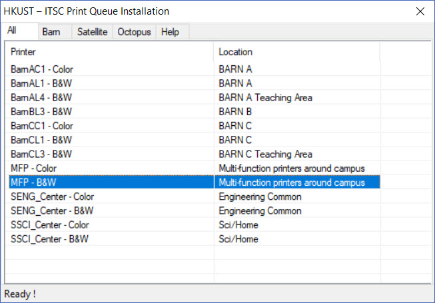The width and height of the screenshot is (435, 303).
Task: Select BarnCC1 - Color printer row
Action: (x=42, y=125)
